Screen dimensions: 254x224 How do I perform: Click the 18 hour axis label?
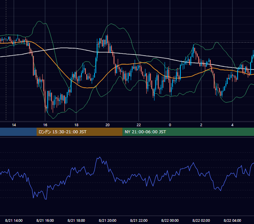[76, 125]
